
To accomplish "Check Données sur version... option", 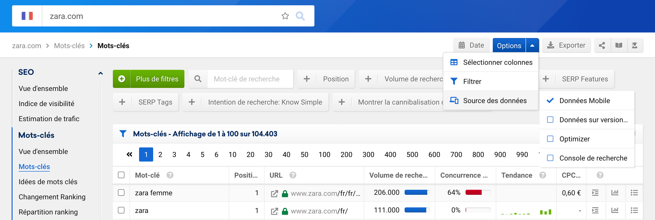I will coord(550,119).
